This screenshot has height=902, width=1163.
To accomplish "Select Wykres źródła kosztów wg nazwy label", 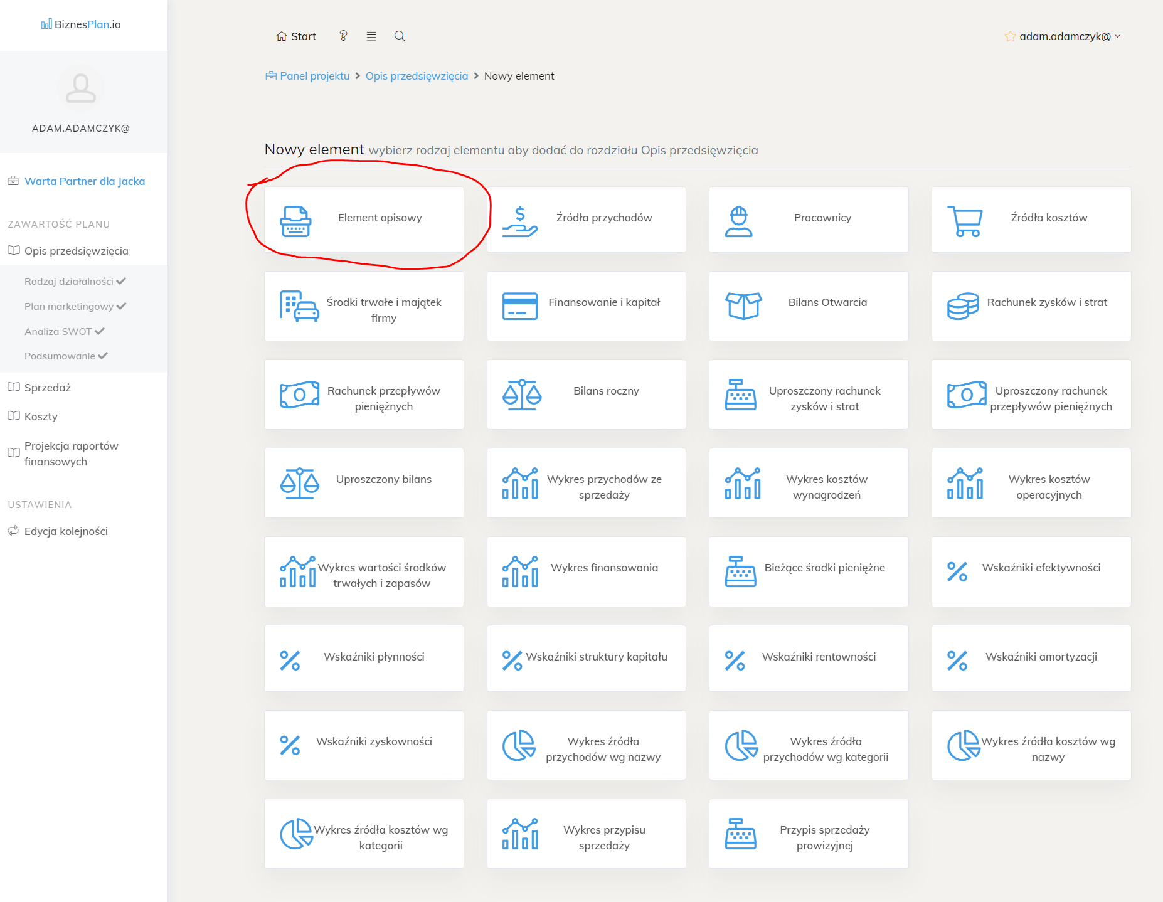I will [x=1048, y=749].
